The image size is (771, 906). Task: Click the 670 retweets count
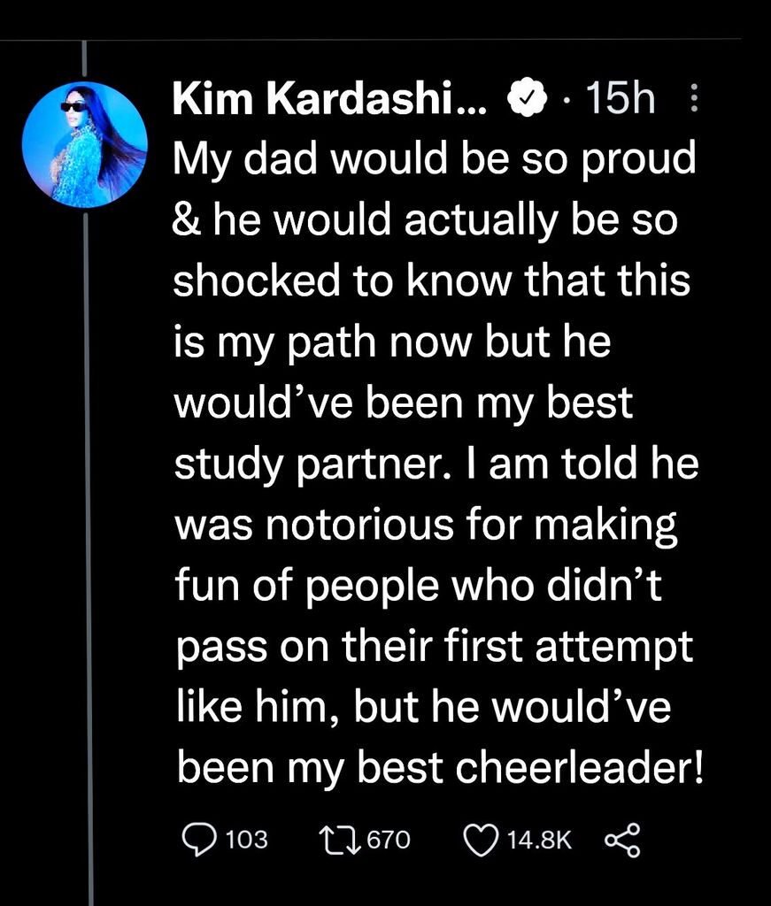(389, 839)
